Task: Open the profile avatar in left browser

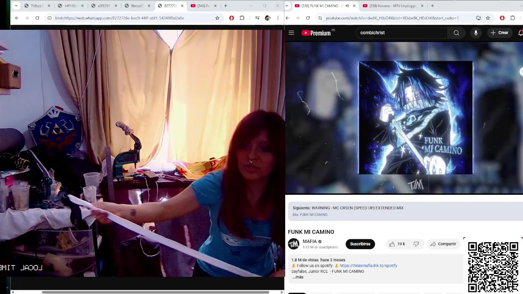Action: [x=268, y=18]
